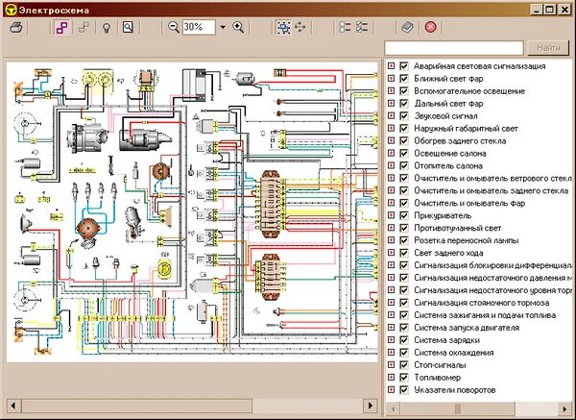The height and width of the screenshot is (420, 576).
Task: Select Указатели поворотов in the list
Action: click(455, 390)
